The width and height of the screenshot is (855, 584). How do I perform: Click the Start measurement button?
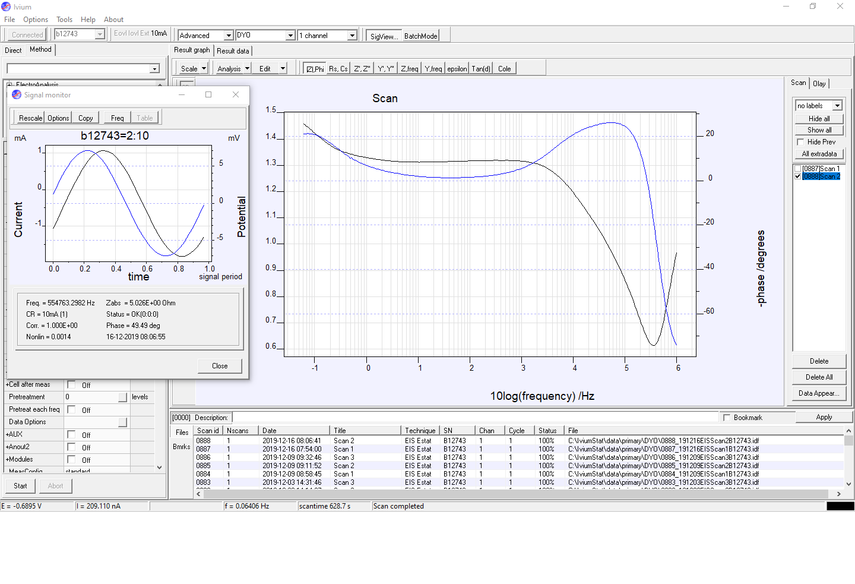tap(20, 486)
